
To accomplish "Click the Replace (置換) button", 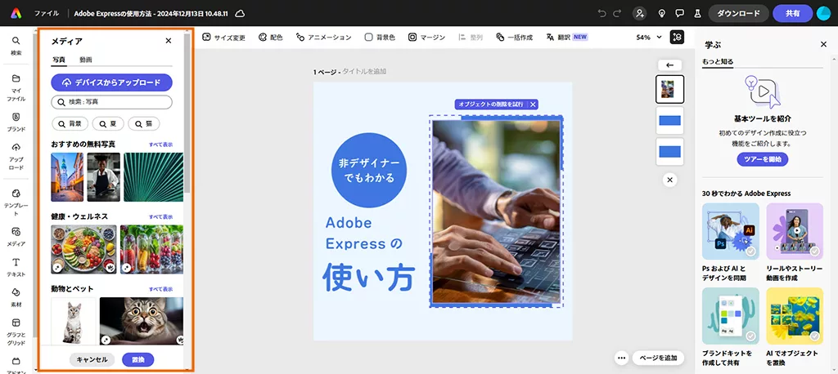I will pyautogui.click(x=137, y=359).
